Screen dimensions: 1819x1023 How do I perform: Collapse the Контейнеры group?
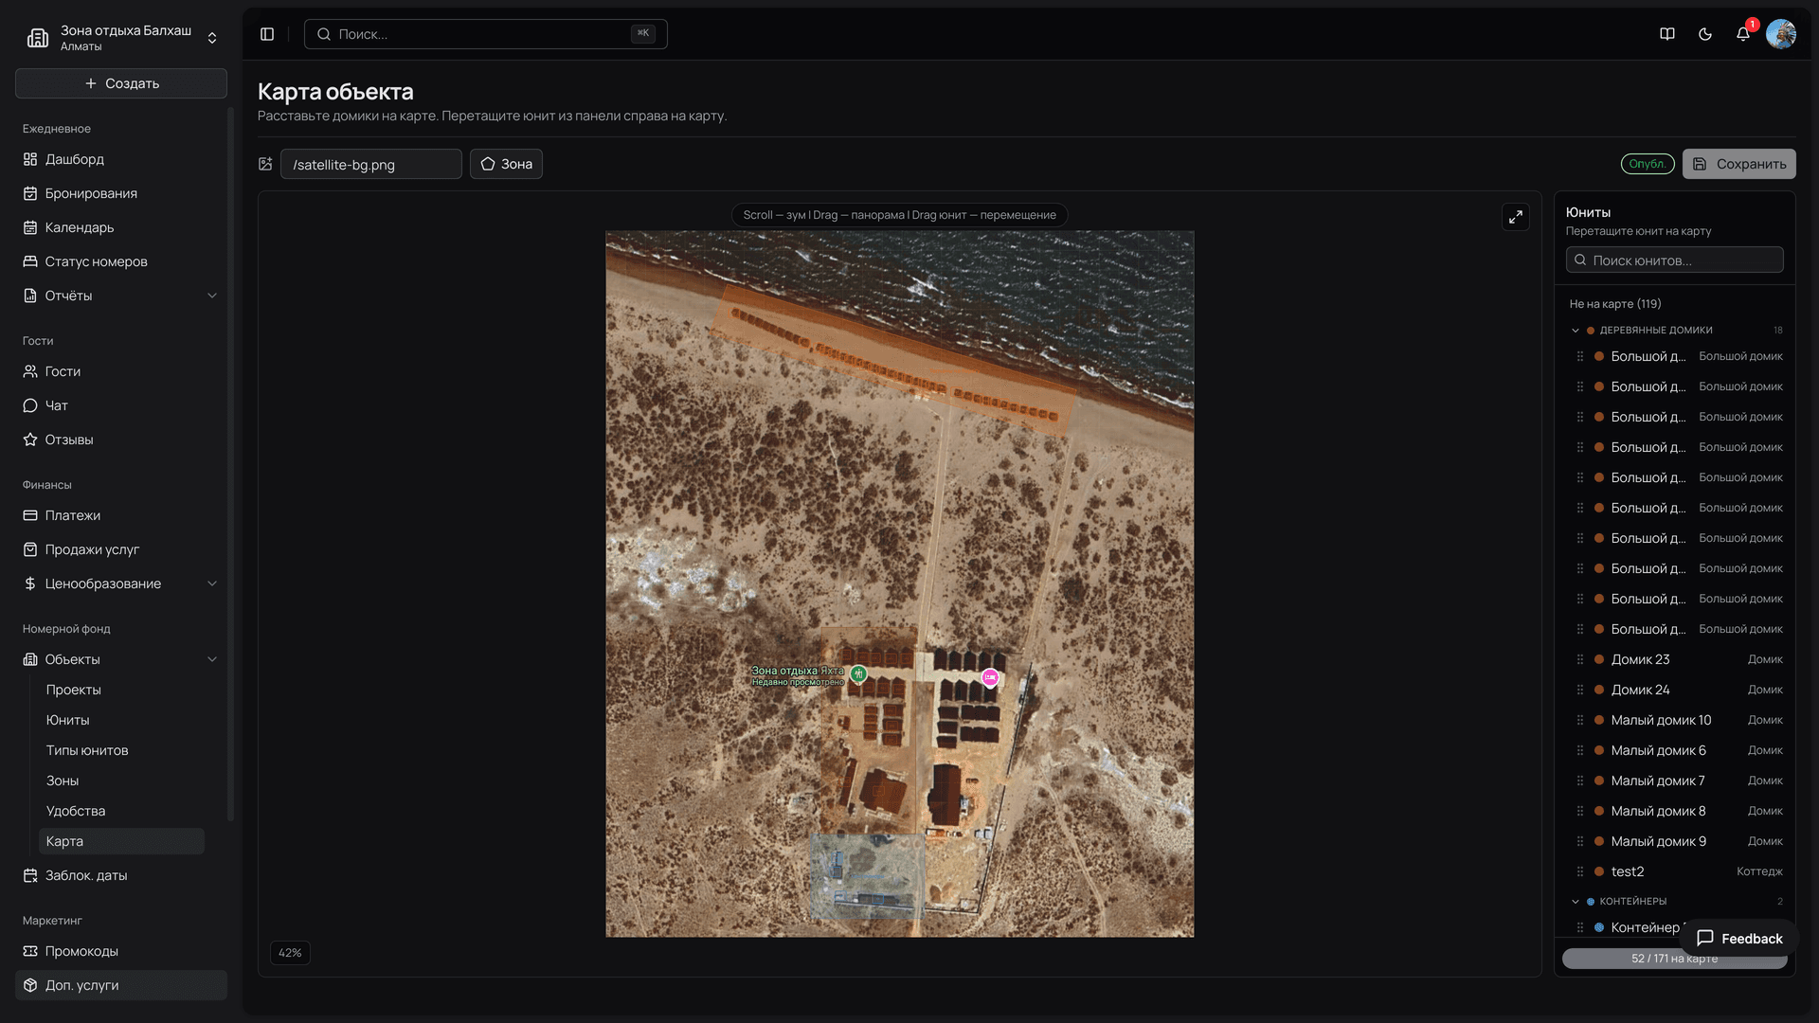(x=1576, y=902)
